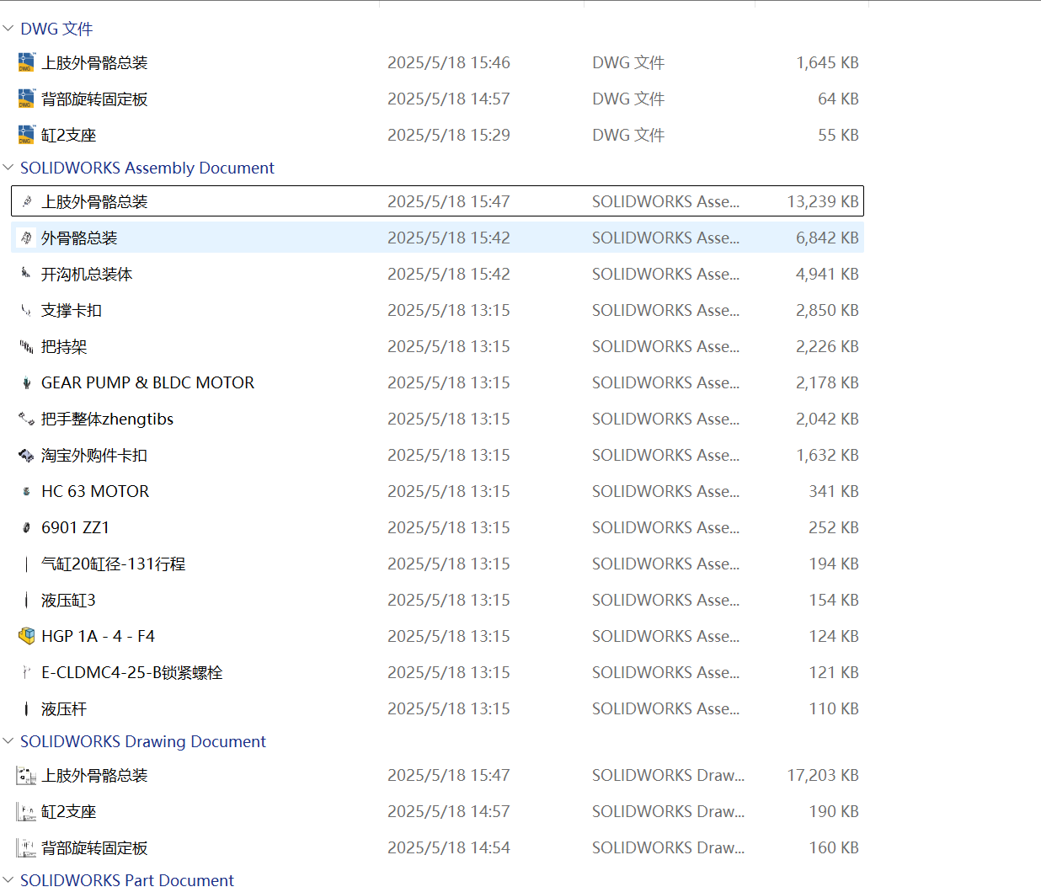Click the 1,645 KB size cell

coord(827,62)
